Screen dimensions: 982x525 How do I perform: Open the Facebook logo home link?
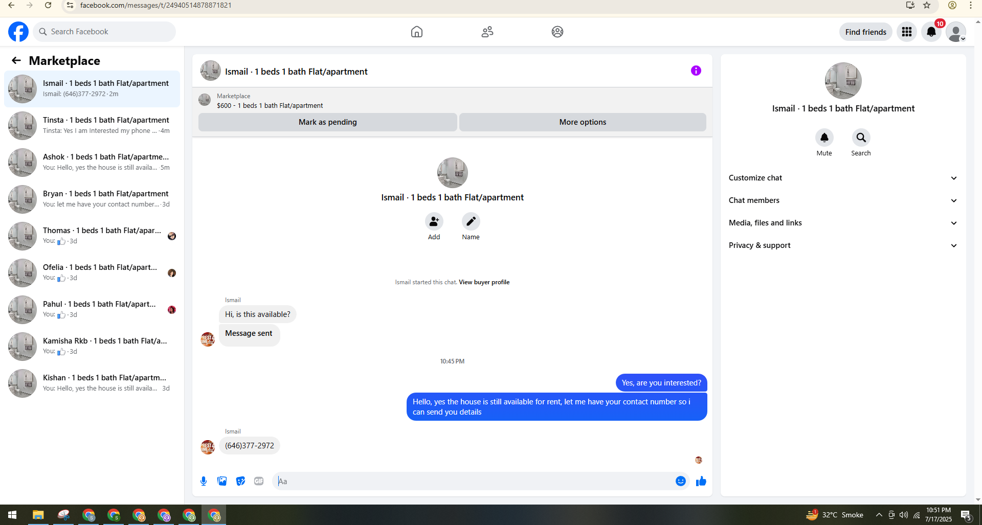pyautogui.click(x=18, y=32)
